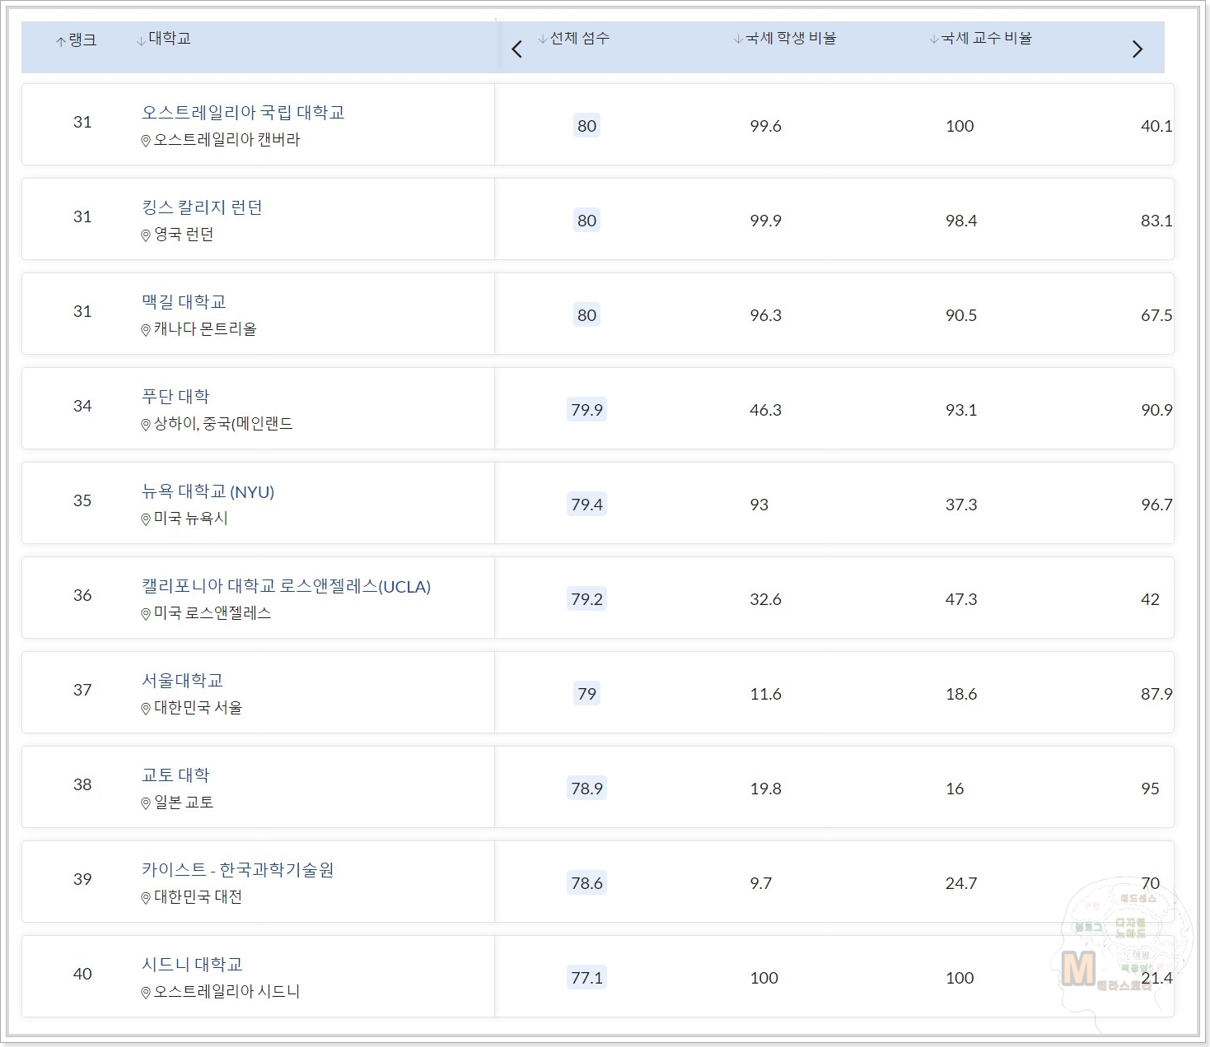Open the 시드니 대학교 link
Screen dimensions: 1210x1047
pyautogui.click(x=192, y=965)
